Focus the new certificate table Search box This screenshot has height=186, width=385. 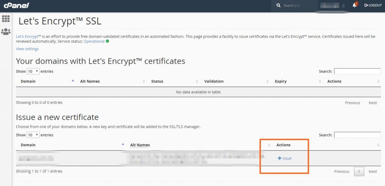click(357, 135)
